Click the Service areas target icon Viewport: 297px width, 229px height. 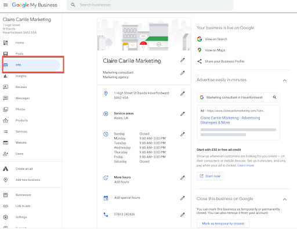pyautogui.click(x=106, y=114)
